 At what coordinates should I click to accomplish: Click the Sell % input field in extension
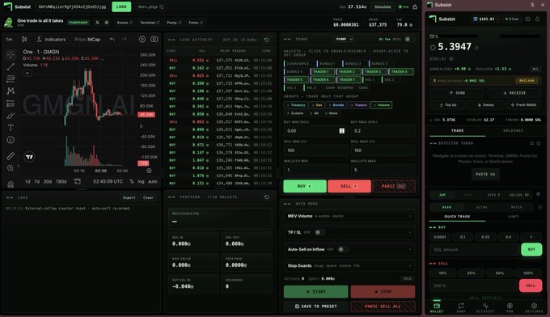pos(473,285)
